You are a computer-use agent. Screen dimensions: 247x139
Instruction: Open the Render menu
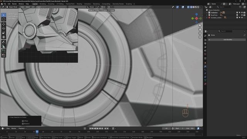tap(14, 4)
